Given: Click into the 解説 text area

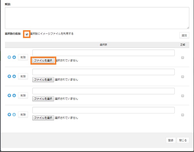Looking at the screenshot, I should point(97,18).
